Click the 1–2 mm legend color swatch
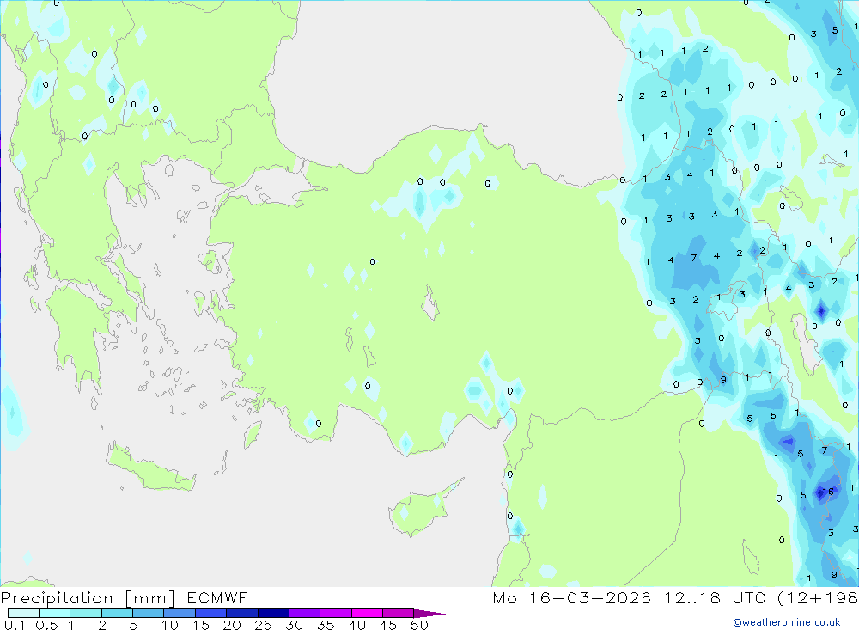The width and height of the screenshot is (859, 630). (86, 613)
